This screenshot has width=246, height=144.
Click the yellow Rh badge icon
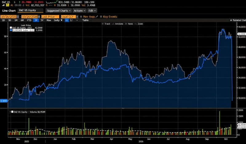[7, 5]
